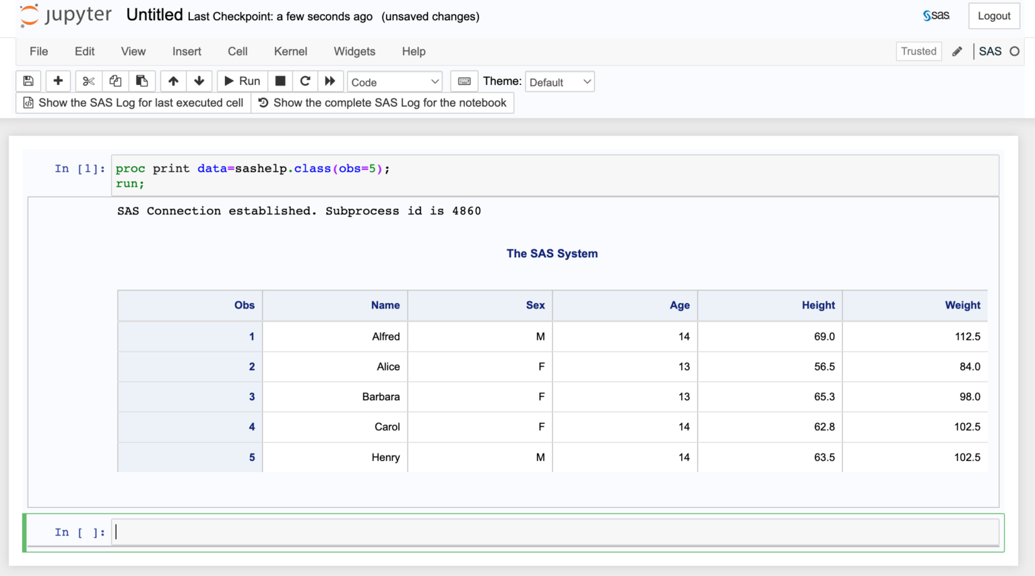
Task: Cut selected cells with the scissors icon
Action: [x=88, y=82]
